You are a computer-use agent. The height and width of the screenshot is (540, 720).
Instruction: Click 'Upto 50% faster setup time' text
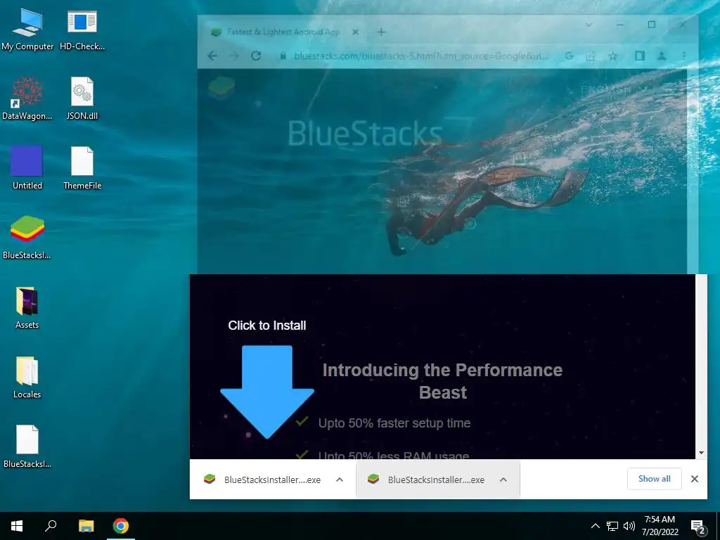[394, 423]
